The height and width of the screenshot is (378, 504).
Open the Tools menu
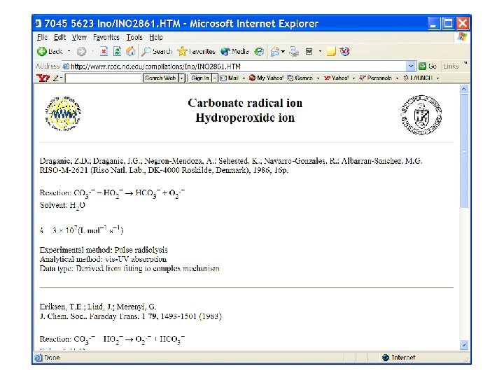pos(134,37)
